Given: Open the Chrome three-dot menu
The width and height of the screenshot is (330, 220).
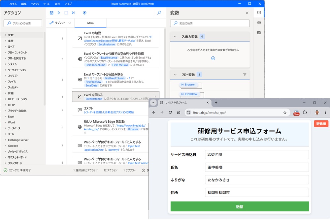Looking at the screenshot, I should [325, 112].
